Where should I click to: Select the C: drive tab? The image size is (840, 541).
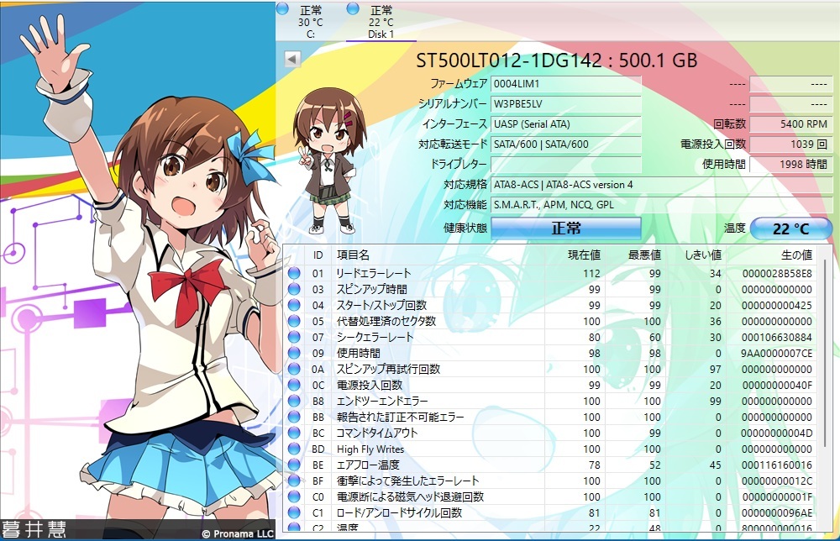tap(311, 22)
